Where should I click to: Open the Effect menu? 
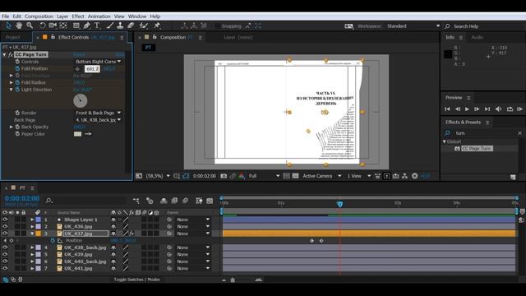[x=78, y=16]
